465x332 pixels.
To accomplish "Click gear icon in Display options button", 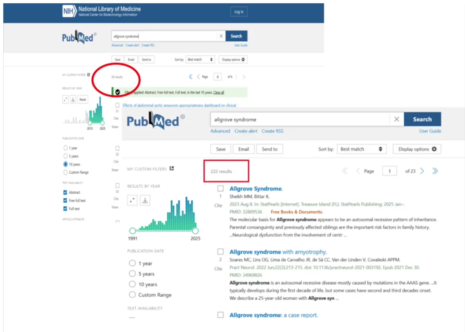I will tap(434, 149).
